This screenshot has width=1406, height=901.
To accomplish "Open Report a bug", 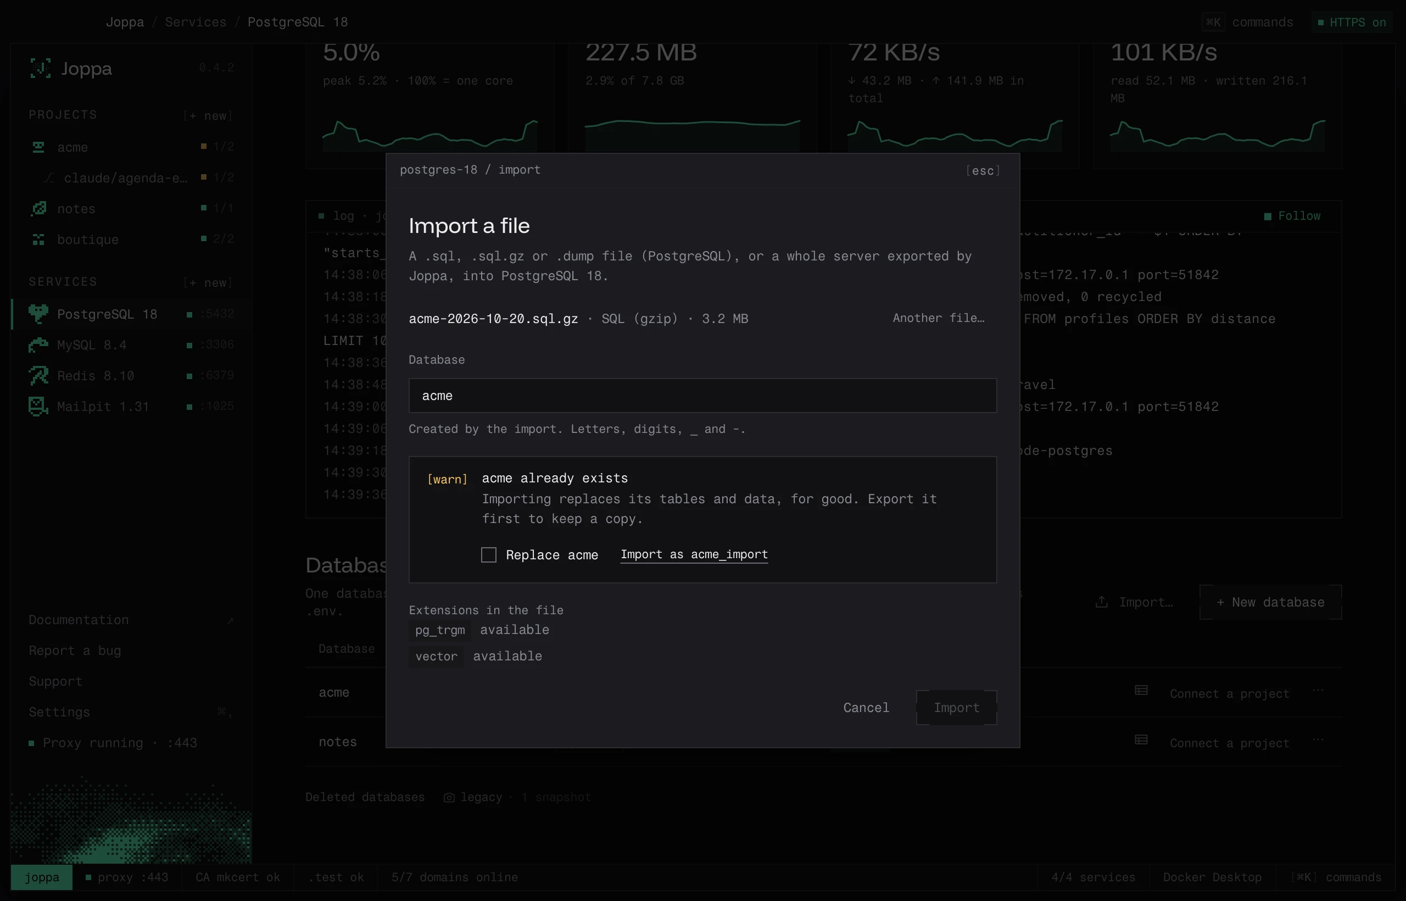I will click(x=75, y=650).
